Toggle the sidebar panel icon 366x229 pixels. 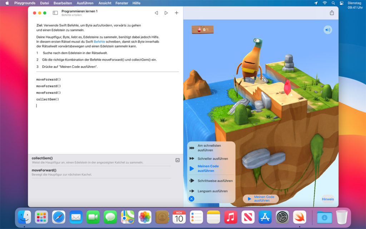(x=55, y=13)
